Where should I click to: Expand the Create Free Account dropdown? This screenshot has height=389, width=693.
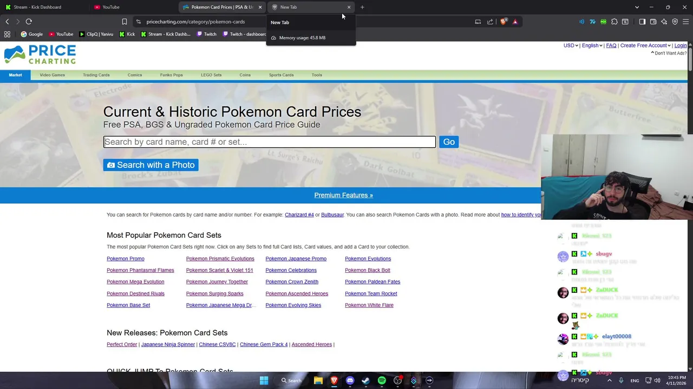click(x=645, y=45)
